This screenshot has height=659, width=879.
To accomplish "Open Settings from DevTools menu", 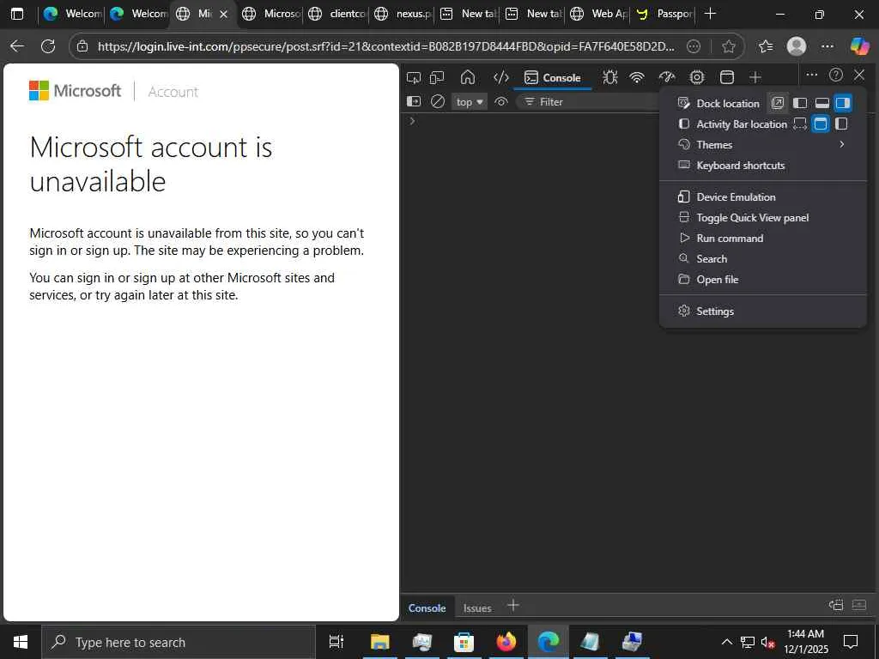I will tap(763, 311).
